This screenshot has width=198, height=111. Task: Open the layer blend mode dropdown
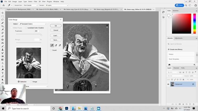click(x=175, y=76)
